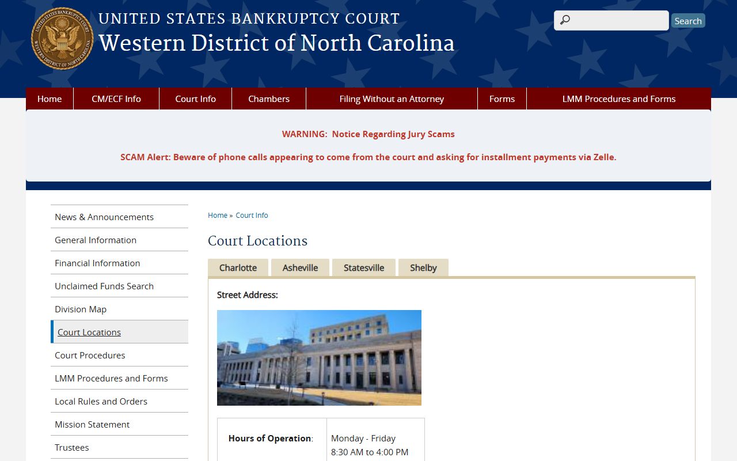The height and width of the screenshot is (461, 737).
Task: Click the magnifier icon in search box
Action: [565, 21]
